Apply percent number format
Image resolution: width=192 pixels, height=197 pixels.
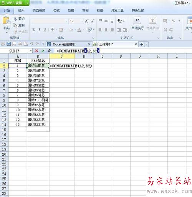pyautogui.click(x=174, y=21)
